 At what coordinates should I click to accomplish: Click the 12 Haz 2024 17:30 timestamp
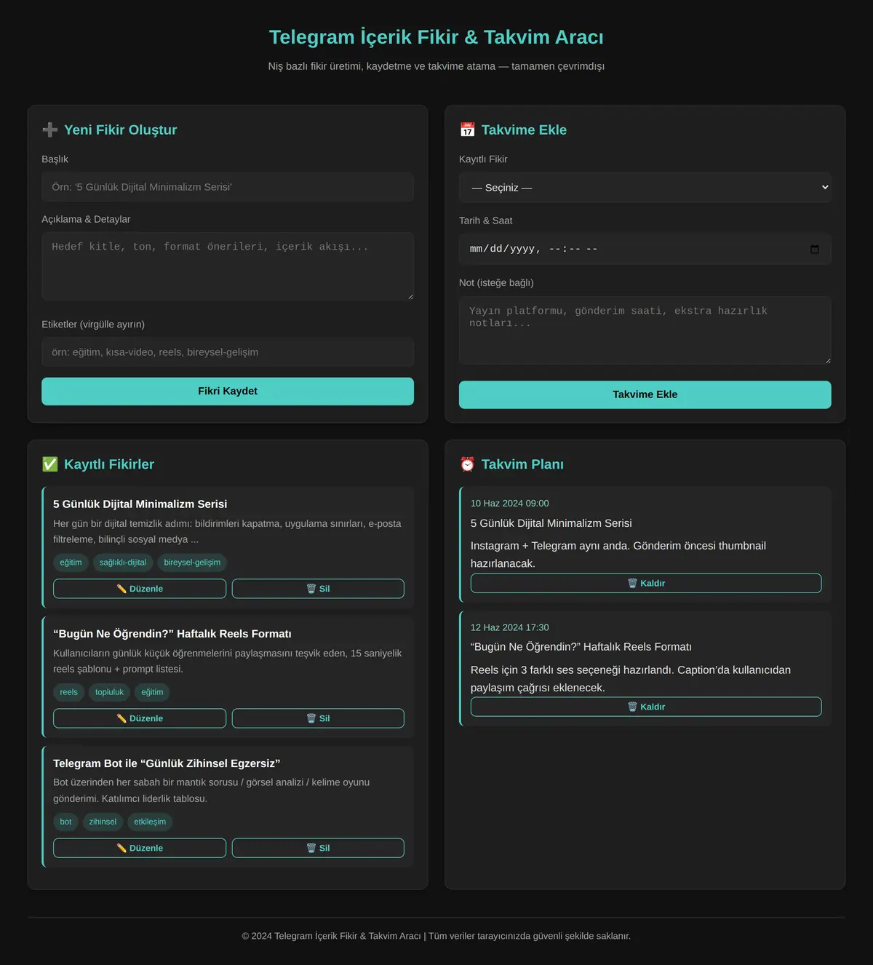click(x=510, y=627)
